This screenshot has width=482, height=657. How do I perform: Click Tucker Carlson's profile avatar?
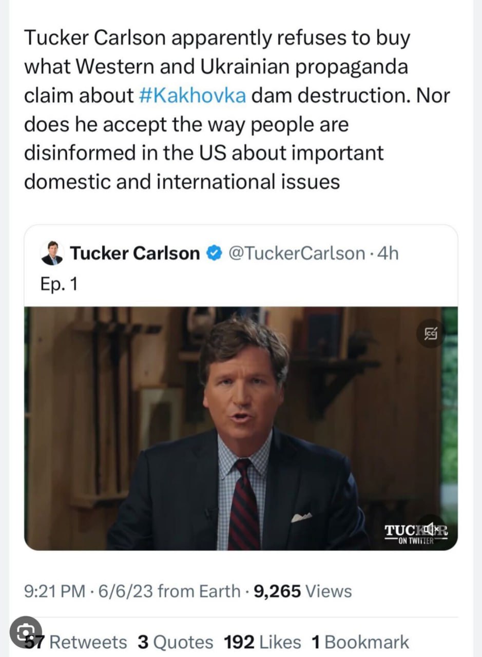point(52,253)
